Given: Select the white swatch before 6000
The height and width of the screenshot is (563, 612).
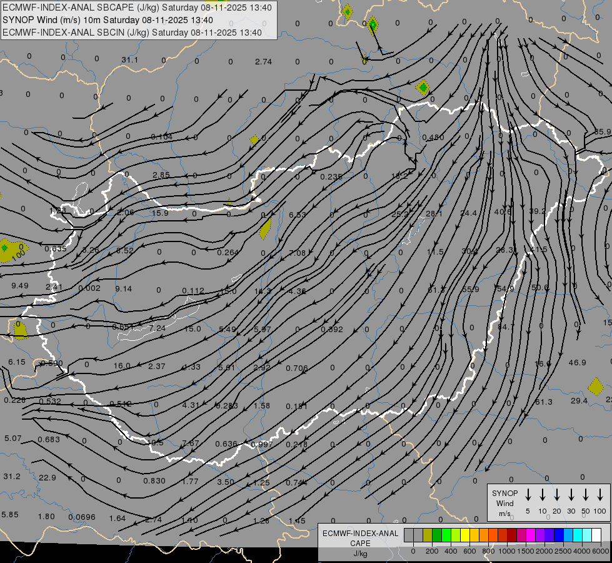Looking at the screenshot, I should (x=596, y=535).
